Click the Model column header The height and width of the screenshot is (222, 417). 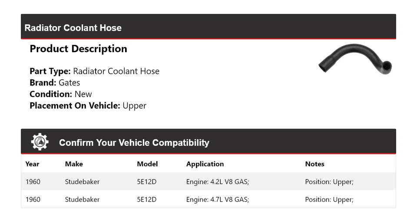click(x=147, y=164)
